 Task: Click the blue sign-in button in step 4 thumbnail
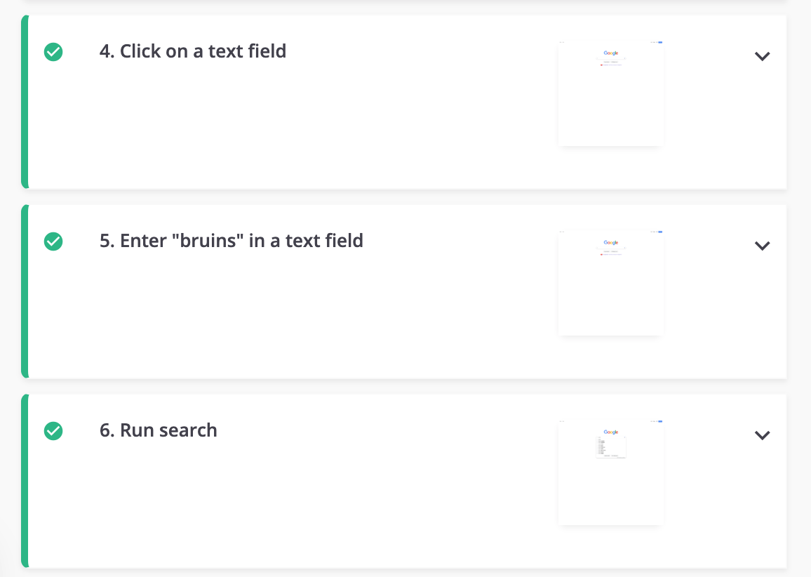coord(660,42)
